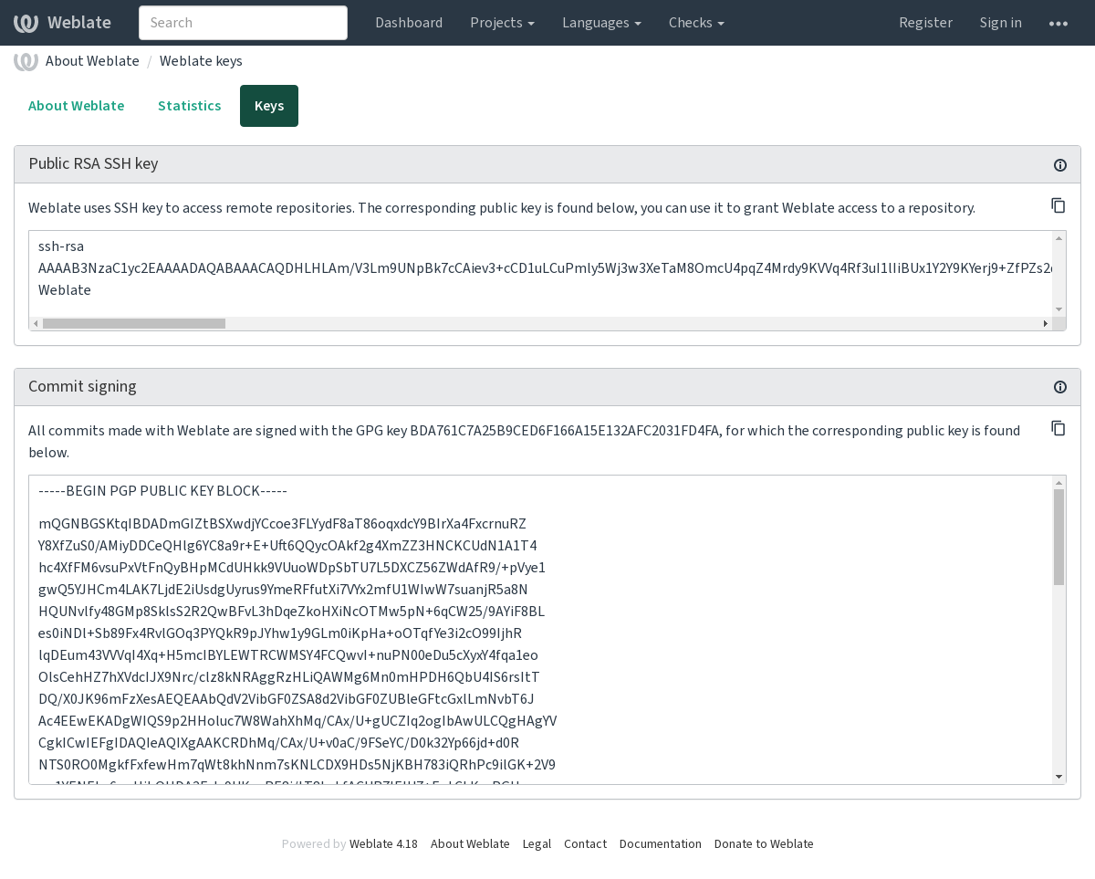Focus the Search input field
This screenshot has height=879, width=1095.
243,23
